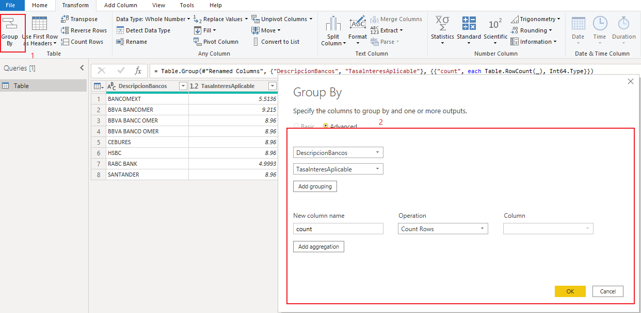Collapse the Queries pane chevron
Screen dimensions: 641x313
pyautogui.click(x=82, y=68)
